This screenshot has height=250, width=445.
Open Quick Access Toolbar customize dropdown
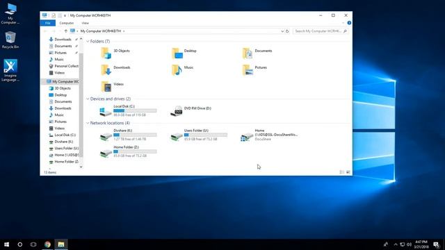pos(65,15)
